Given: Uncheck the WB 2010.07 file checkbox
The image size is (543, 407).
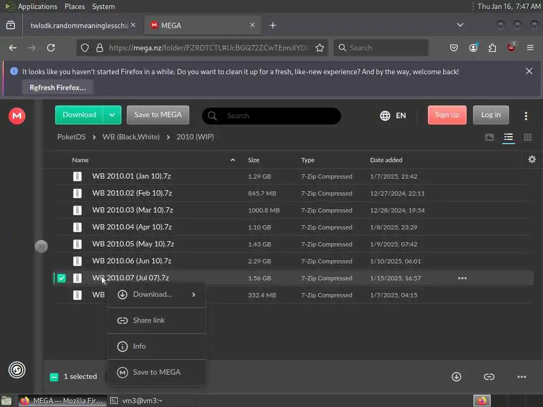Looking at the screenshot, I should (x=62, y=278).
